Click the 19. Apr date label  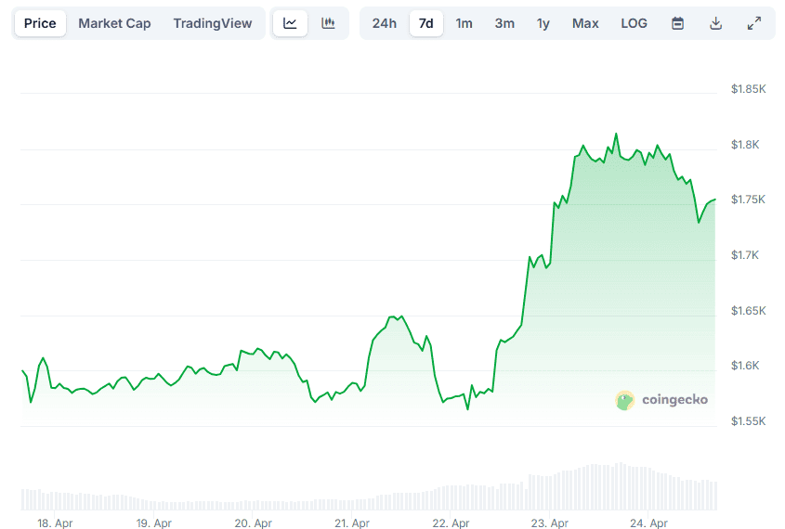[x=153, y=523]
